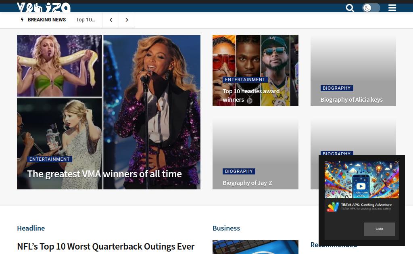
Task: Click the BREAKING NEWS label
Action: tap(47, 20)
